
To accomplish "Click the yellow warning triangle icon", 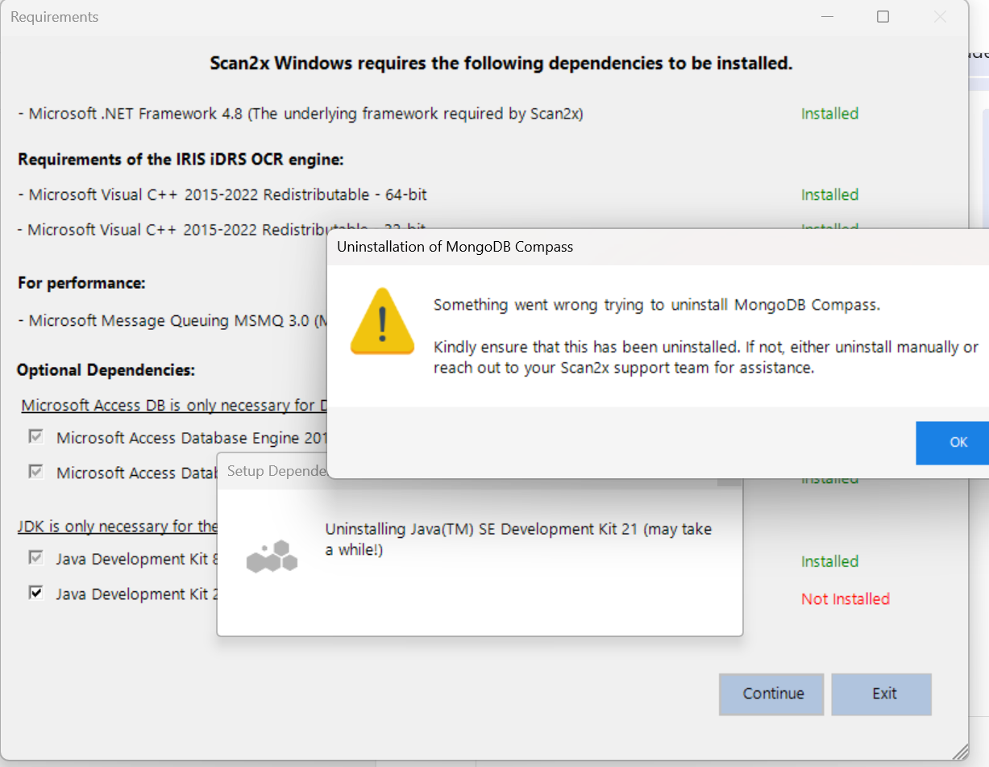I will (382, 322).
